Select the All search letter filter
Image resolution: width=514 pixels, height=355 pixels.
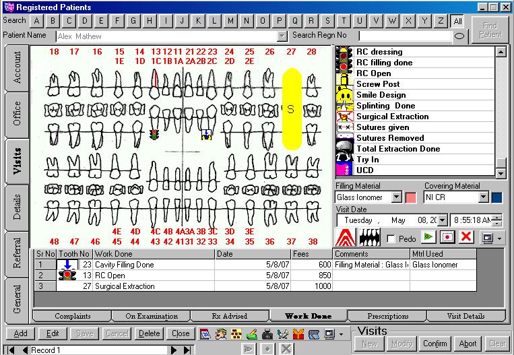pyautogui.click(x=457, y=22)
